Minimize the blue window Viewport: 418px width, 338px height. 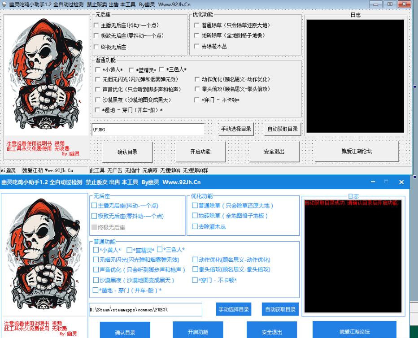point(373,182)
